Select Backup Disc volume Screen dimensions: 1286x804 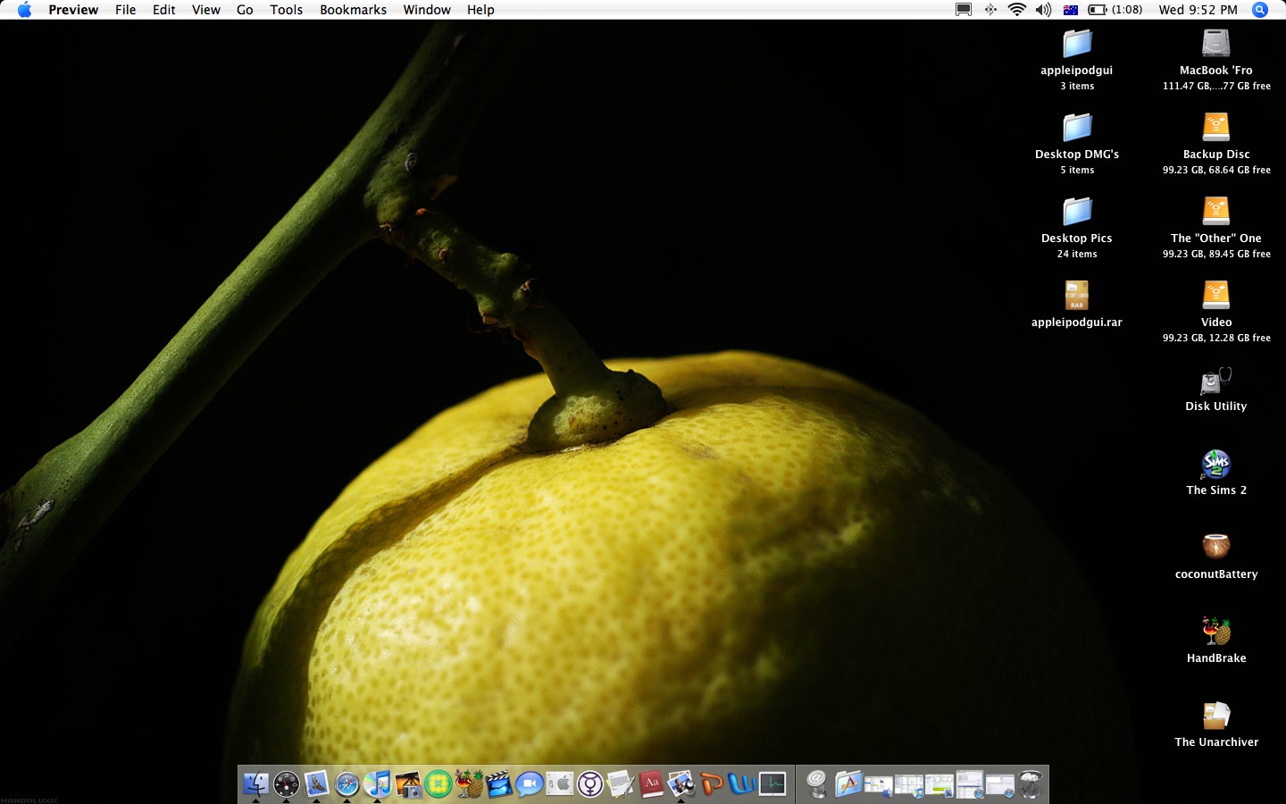[x=1216, y=143]
